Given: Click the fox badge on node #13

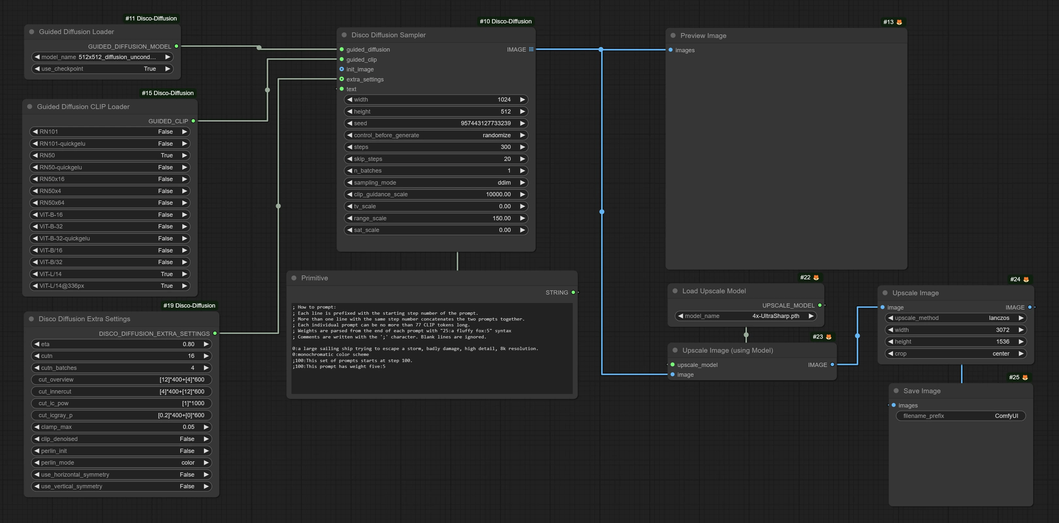Looking at the screenshot, I should pos(899,22).
